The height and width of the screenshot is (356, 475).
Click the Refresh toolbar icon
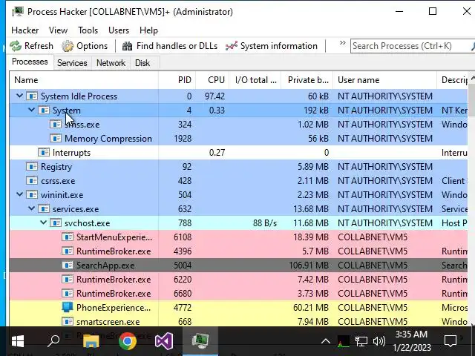click(16, 46)
